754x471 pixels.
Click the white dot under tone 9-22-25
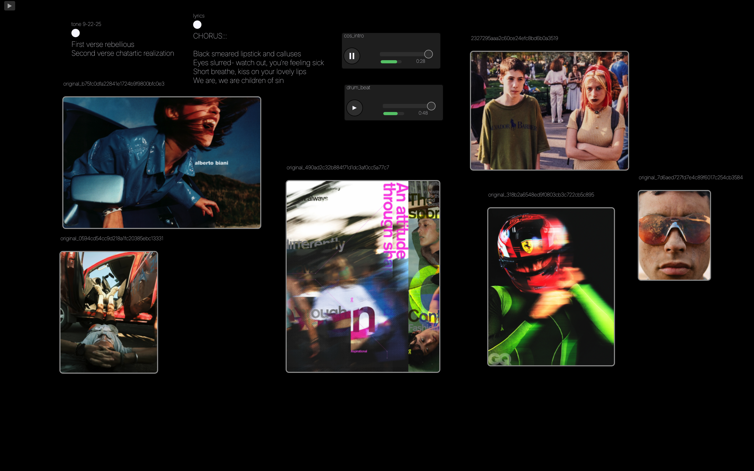click(75, 33)
